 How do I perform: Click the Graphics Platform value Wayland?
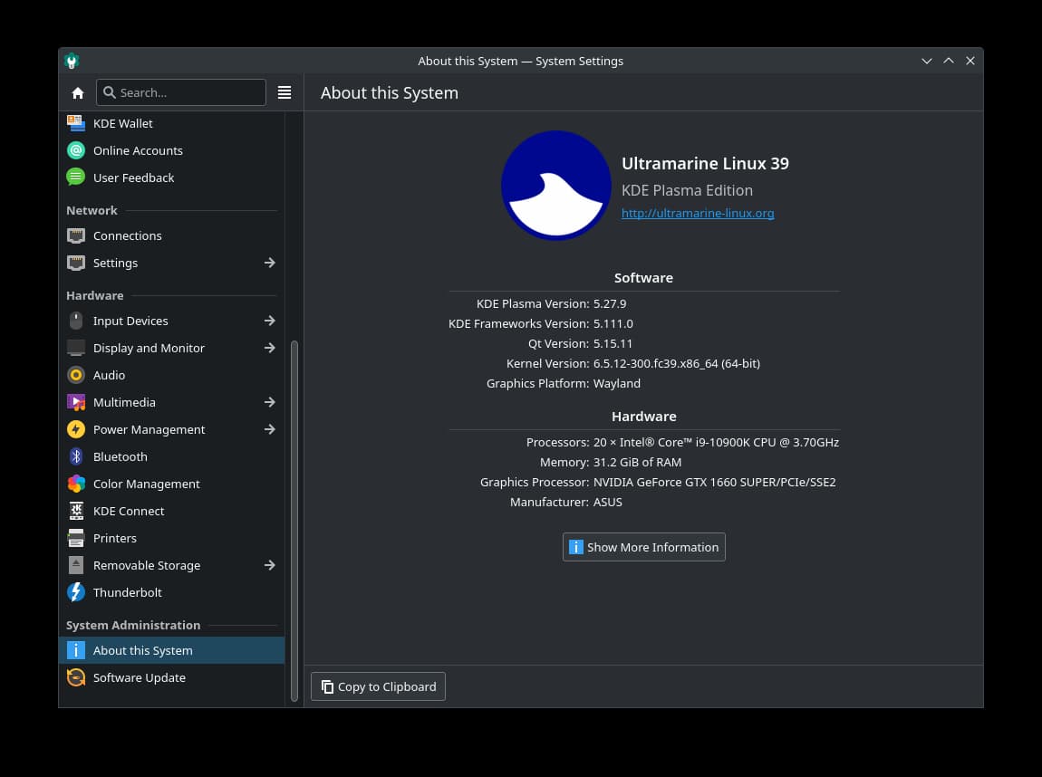(x=617, y=383)
